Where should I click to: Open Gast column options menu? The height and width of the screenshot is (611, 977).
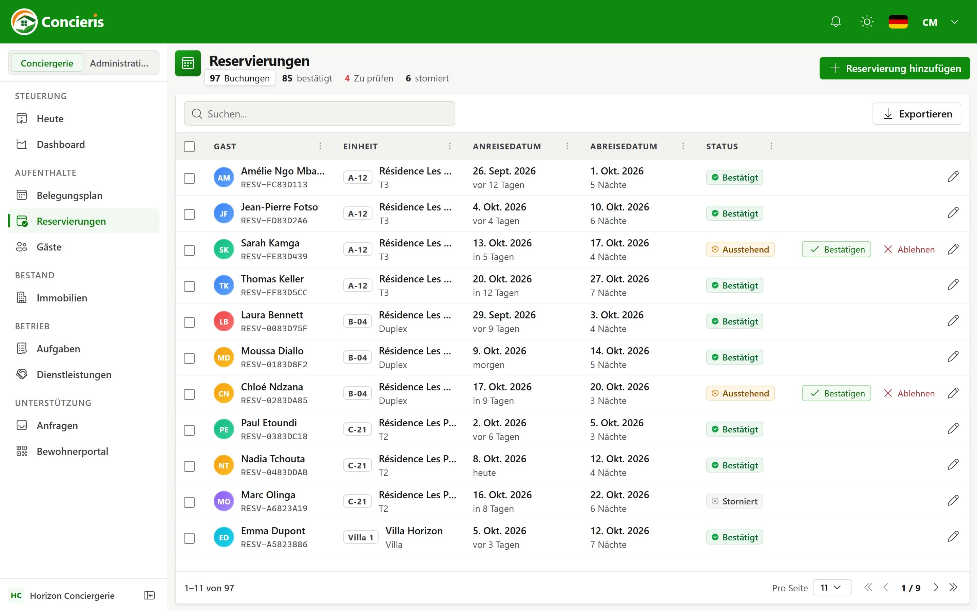(320, 146)
